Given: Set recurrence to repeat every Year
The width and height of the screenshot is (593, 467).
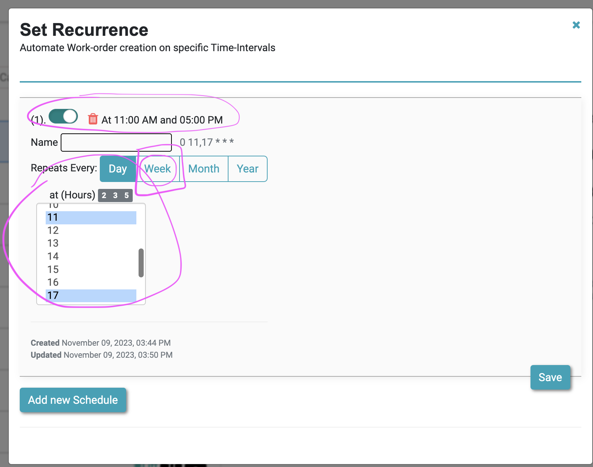Looking at the screenshot, I should click(248, 169).
